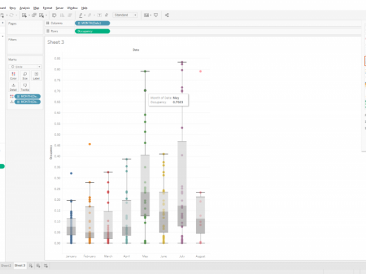Image resolution: width=366 pixels, height=274 pixels.
Task: Open the Detail mark property
Action: point(13,87)
